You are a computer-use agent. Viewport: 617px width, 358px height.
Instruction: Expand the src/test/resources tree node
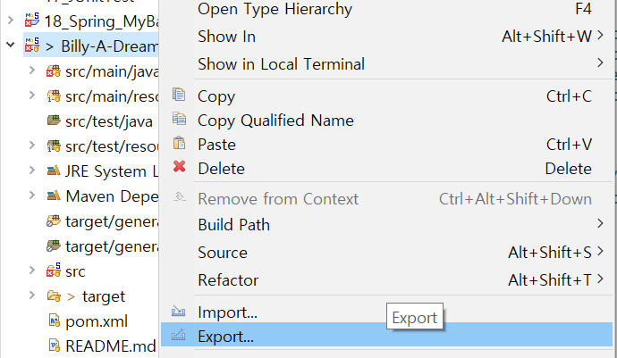pos(32,146)
